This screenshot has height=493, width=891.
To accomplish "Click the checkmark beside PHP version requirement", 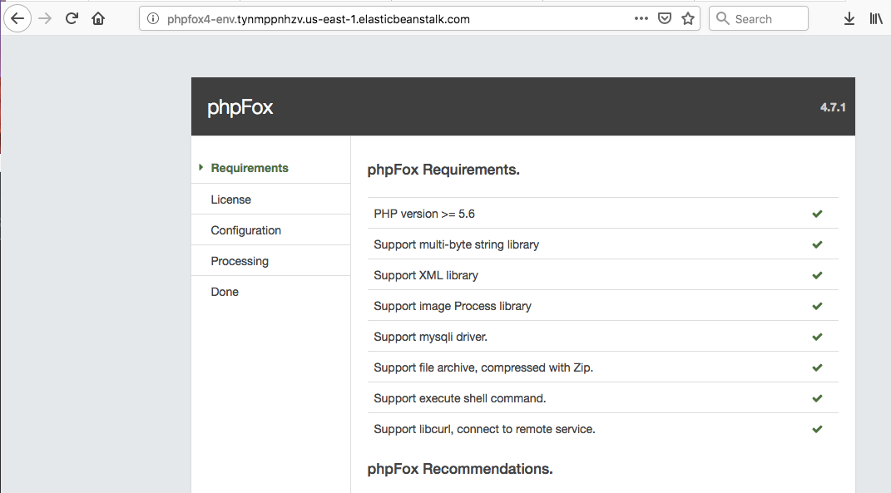I will point(817,214).
